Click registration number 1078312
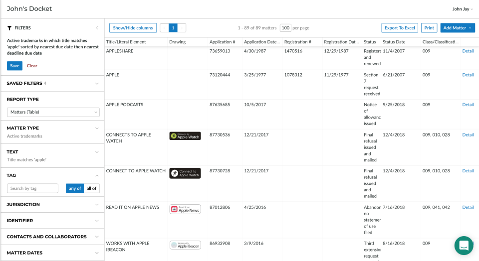 (293, 75)
